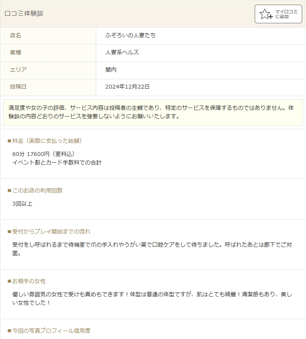Select the value 3回以上
306x339 pixels.
[x=22, y=204]
